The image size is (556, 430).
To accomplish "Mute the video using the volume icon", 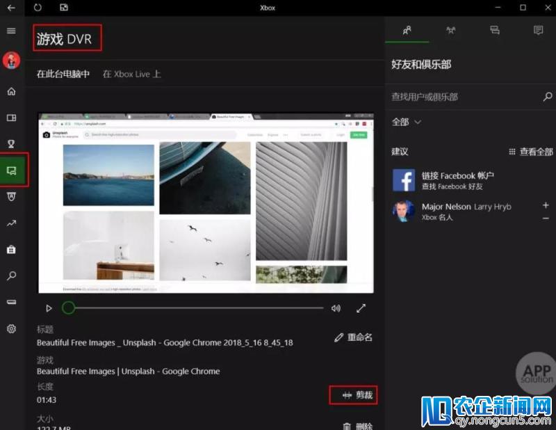I will 336,308.
